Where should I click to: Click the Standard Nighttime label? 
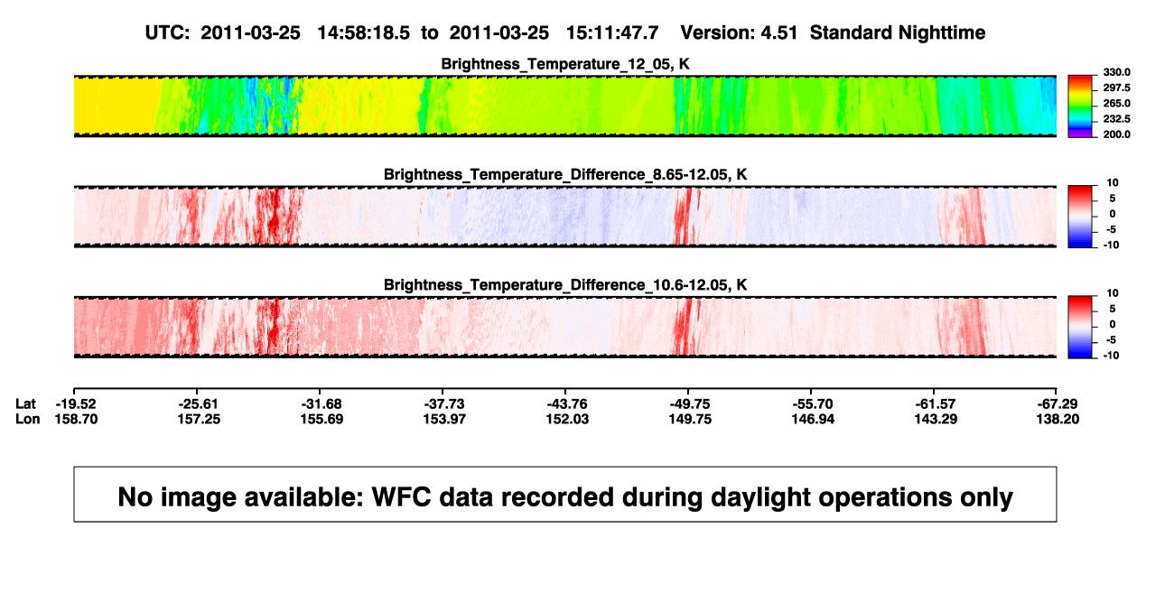pyautogui.click(x=898, y=33)
